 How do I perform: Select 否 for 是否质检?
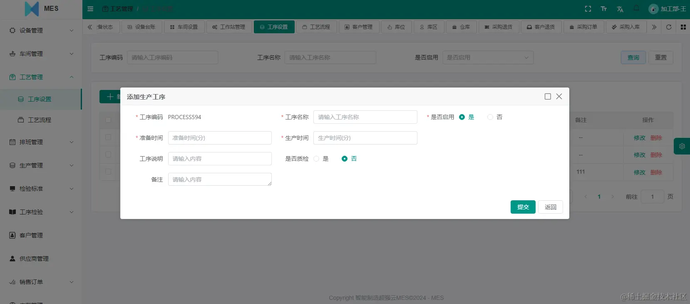pos(349,159)
